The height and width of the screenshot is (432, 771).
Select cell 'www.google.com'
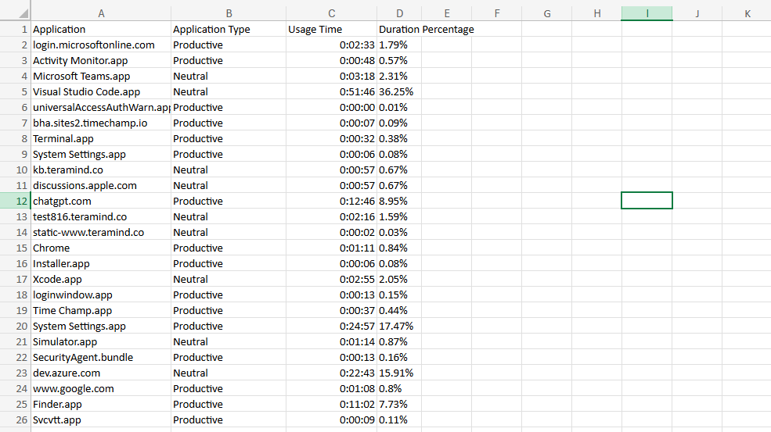coord(101,388)
